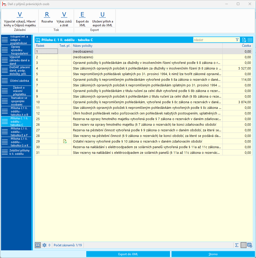
Task: Click the app icon in the title bar
Action: pyautogui.click(x=4, y=4)
